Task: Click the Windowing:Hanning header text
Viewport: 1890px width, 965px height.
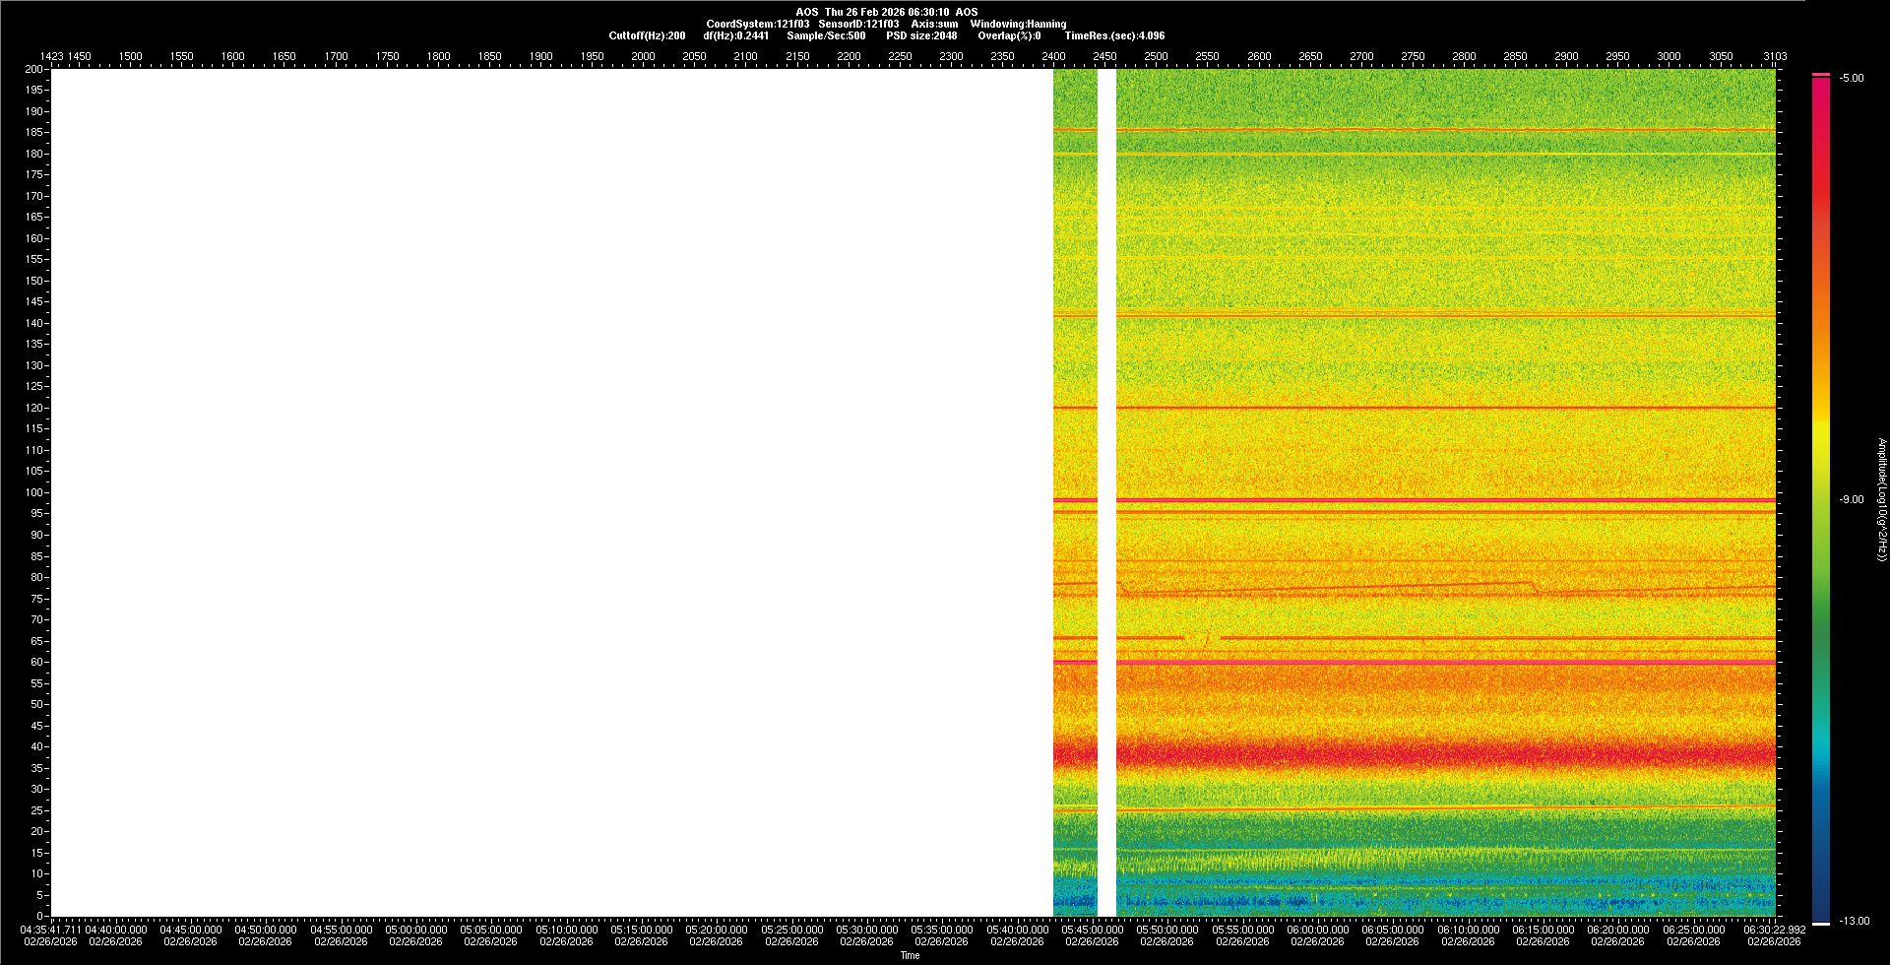Action: (x=1018, y=25)
